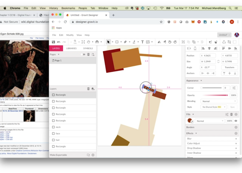Select the Knife tool in toolbar
242x173 pixels.
pyautogui.click(x=134, y=42)
